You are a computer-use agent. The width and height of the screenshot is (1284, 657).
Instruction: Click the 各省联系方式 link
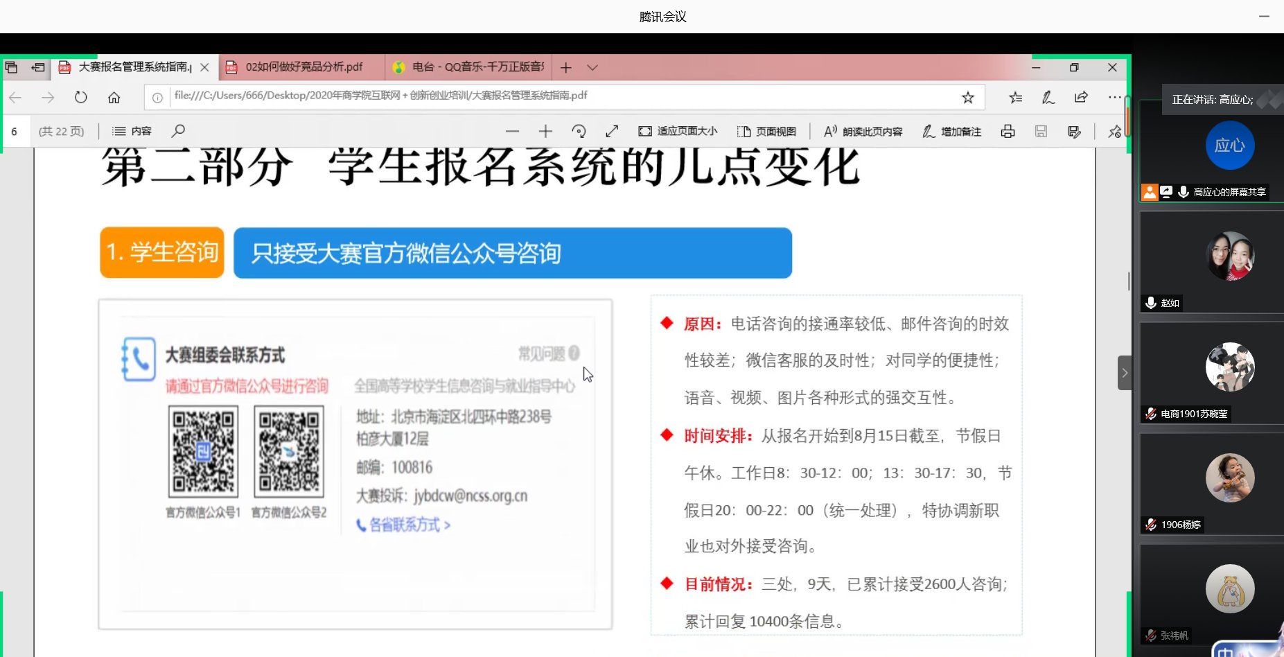tap(404, 525)
